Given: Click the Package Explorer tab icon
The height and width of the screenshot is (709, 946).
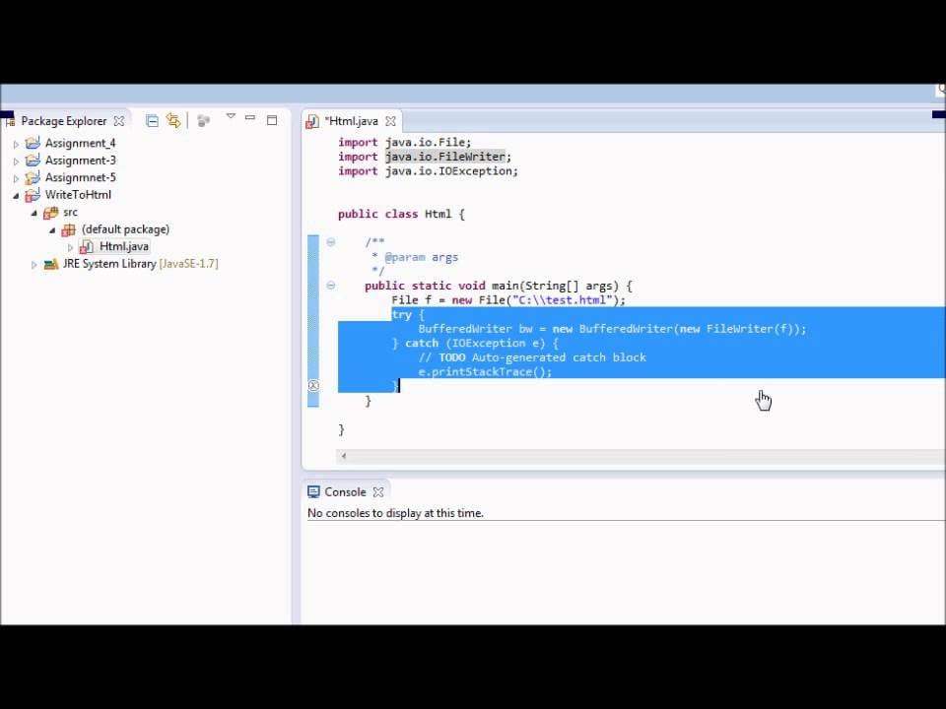Looking at the screenshot, I should click(x=11, y=120).
